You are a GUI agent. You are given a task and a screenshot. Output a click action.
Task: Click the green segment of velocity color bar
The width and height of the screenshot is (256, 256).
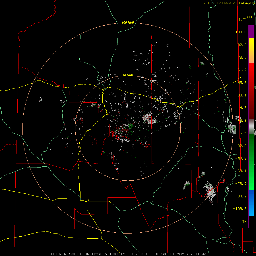click(x=251, y=162)
